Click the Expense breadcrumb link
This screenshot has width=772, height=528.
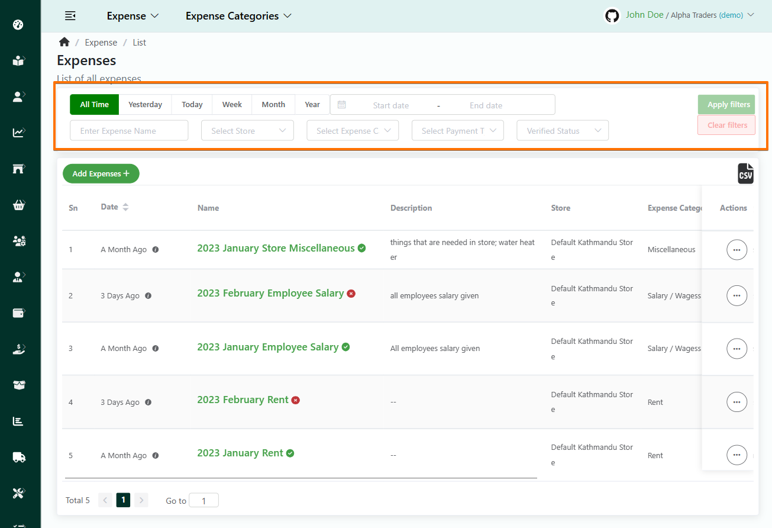(101, 43)
